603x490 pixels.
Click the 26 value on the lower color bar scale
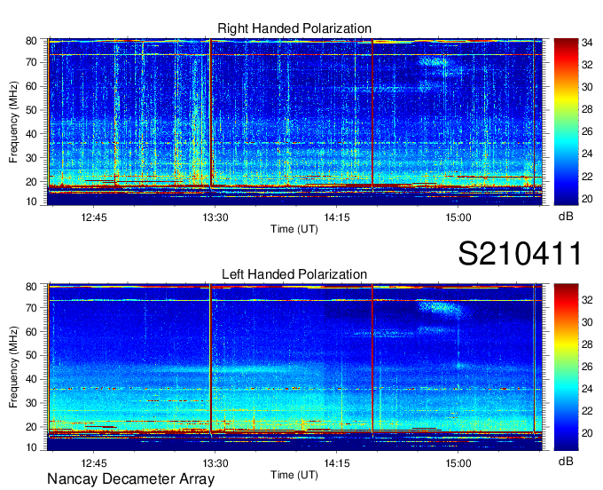click(x=587, y=367)
